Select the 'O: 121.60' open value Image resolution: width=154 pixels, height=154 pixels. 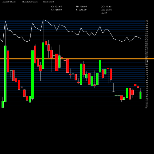(57, 7)
